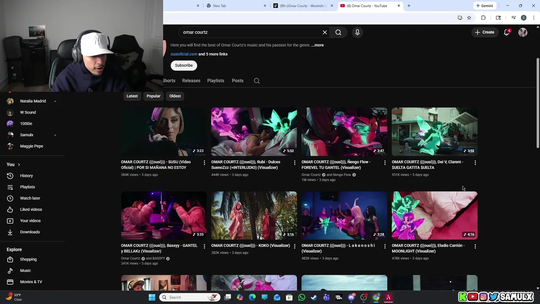This screenshot has width=540, height=304.
Task: Open options menu for FOREVEL TU GANTEL video
Action: pos(385,163)
